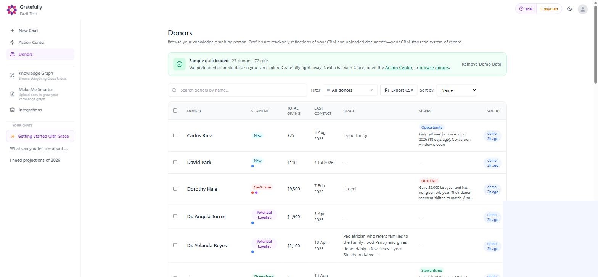Click the Action Center lightning icon

click(13, 42)
